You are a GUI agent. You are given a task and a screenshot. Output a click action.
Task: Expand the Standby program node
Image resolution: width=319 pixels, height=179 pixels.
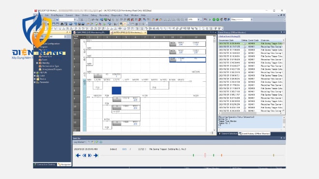[x=37, y=63]
